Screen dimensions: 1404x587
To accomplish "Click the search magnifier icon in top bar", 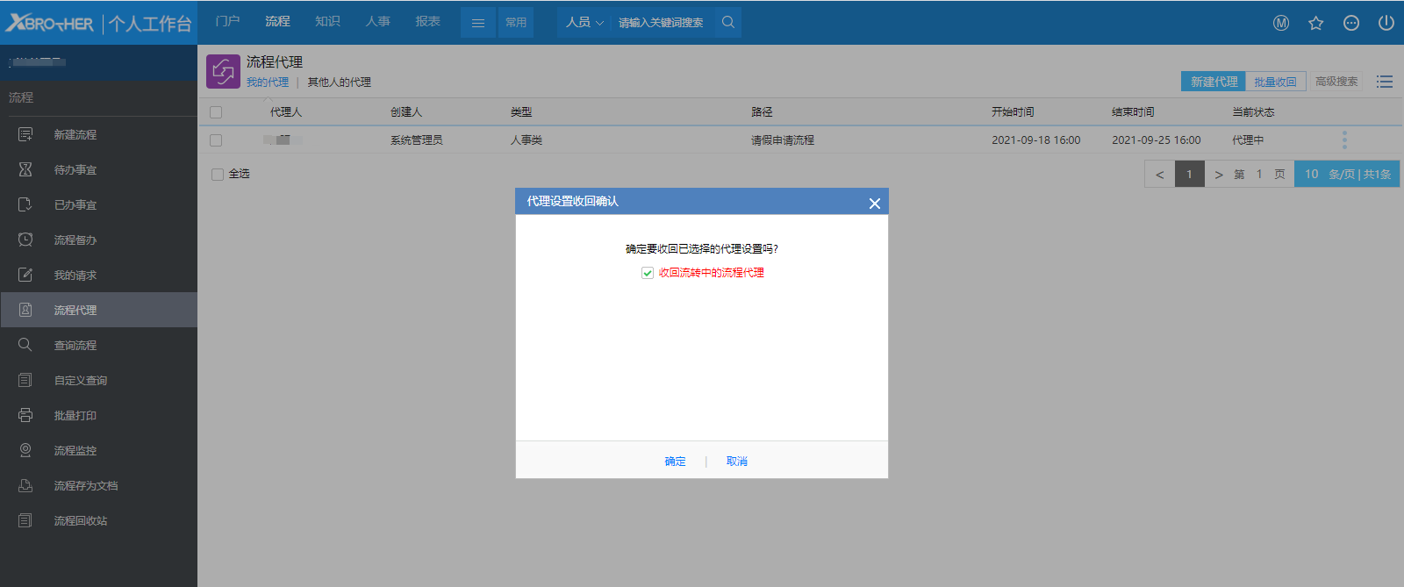I will click(728, 23).
